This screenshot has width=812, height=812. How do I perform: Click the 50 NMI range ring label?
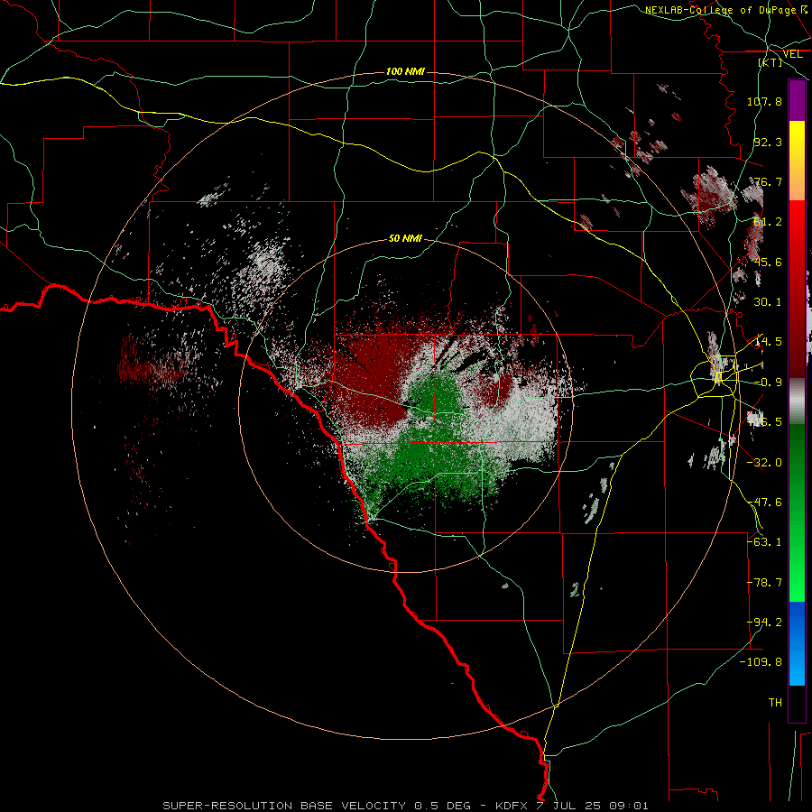pos(405,239)
